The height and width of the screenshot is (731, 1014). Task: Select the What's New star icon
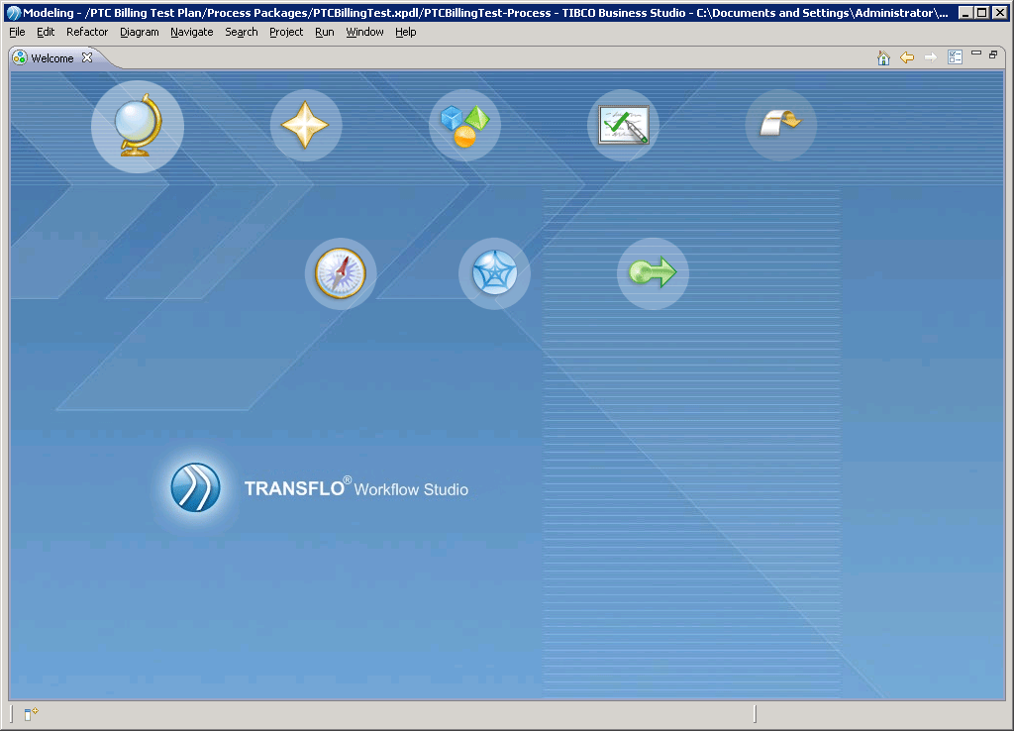tap(305, 125)
